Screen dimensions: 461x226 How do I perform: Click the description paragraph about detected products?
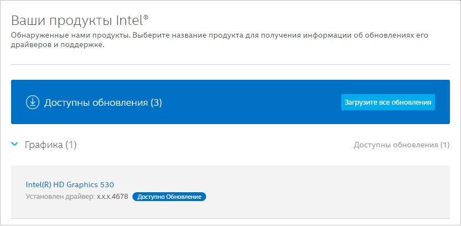[219, 41]
